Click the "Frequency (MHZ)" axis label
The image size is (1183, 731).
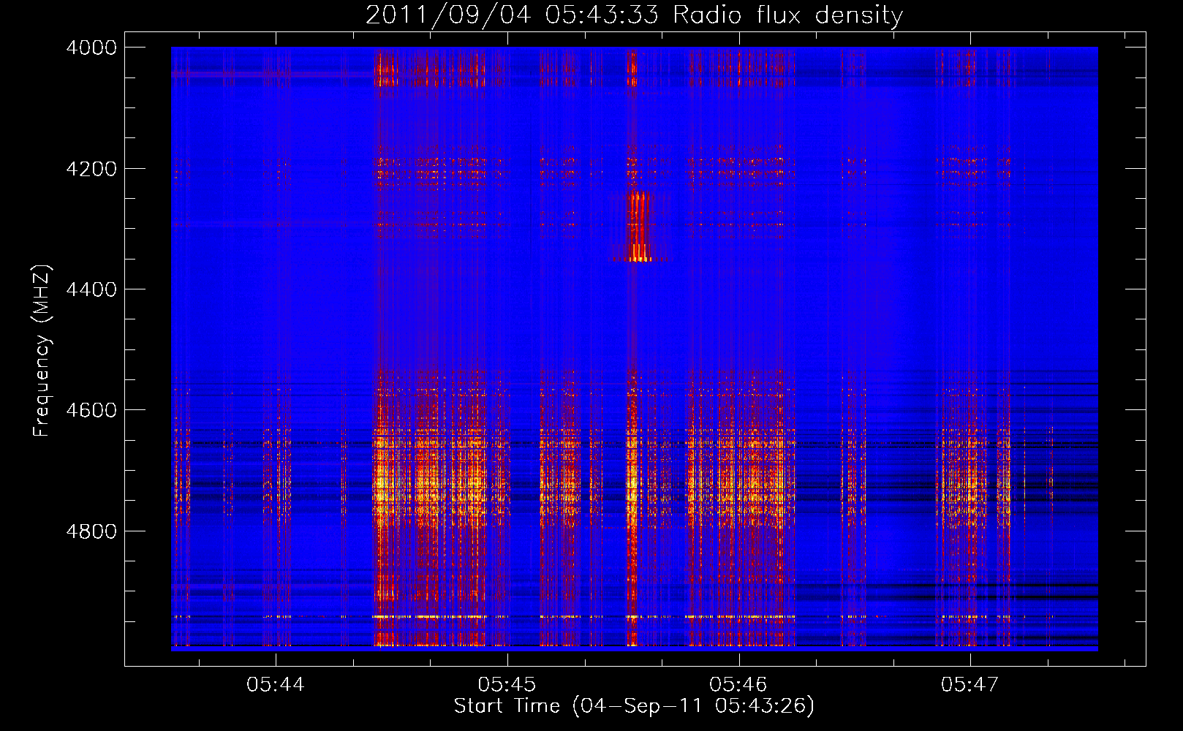pos(42,351)
